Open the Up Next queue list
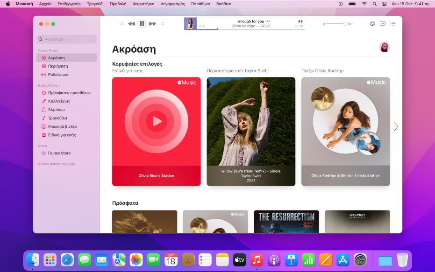 point(393,24)
